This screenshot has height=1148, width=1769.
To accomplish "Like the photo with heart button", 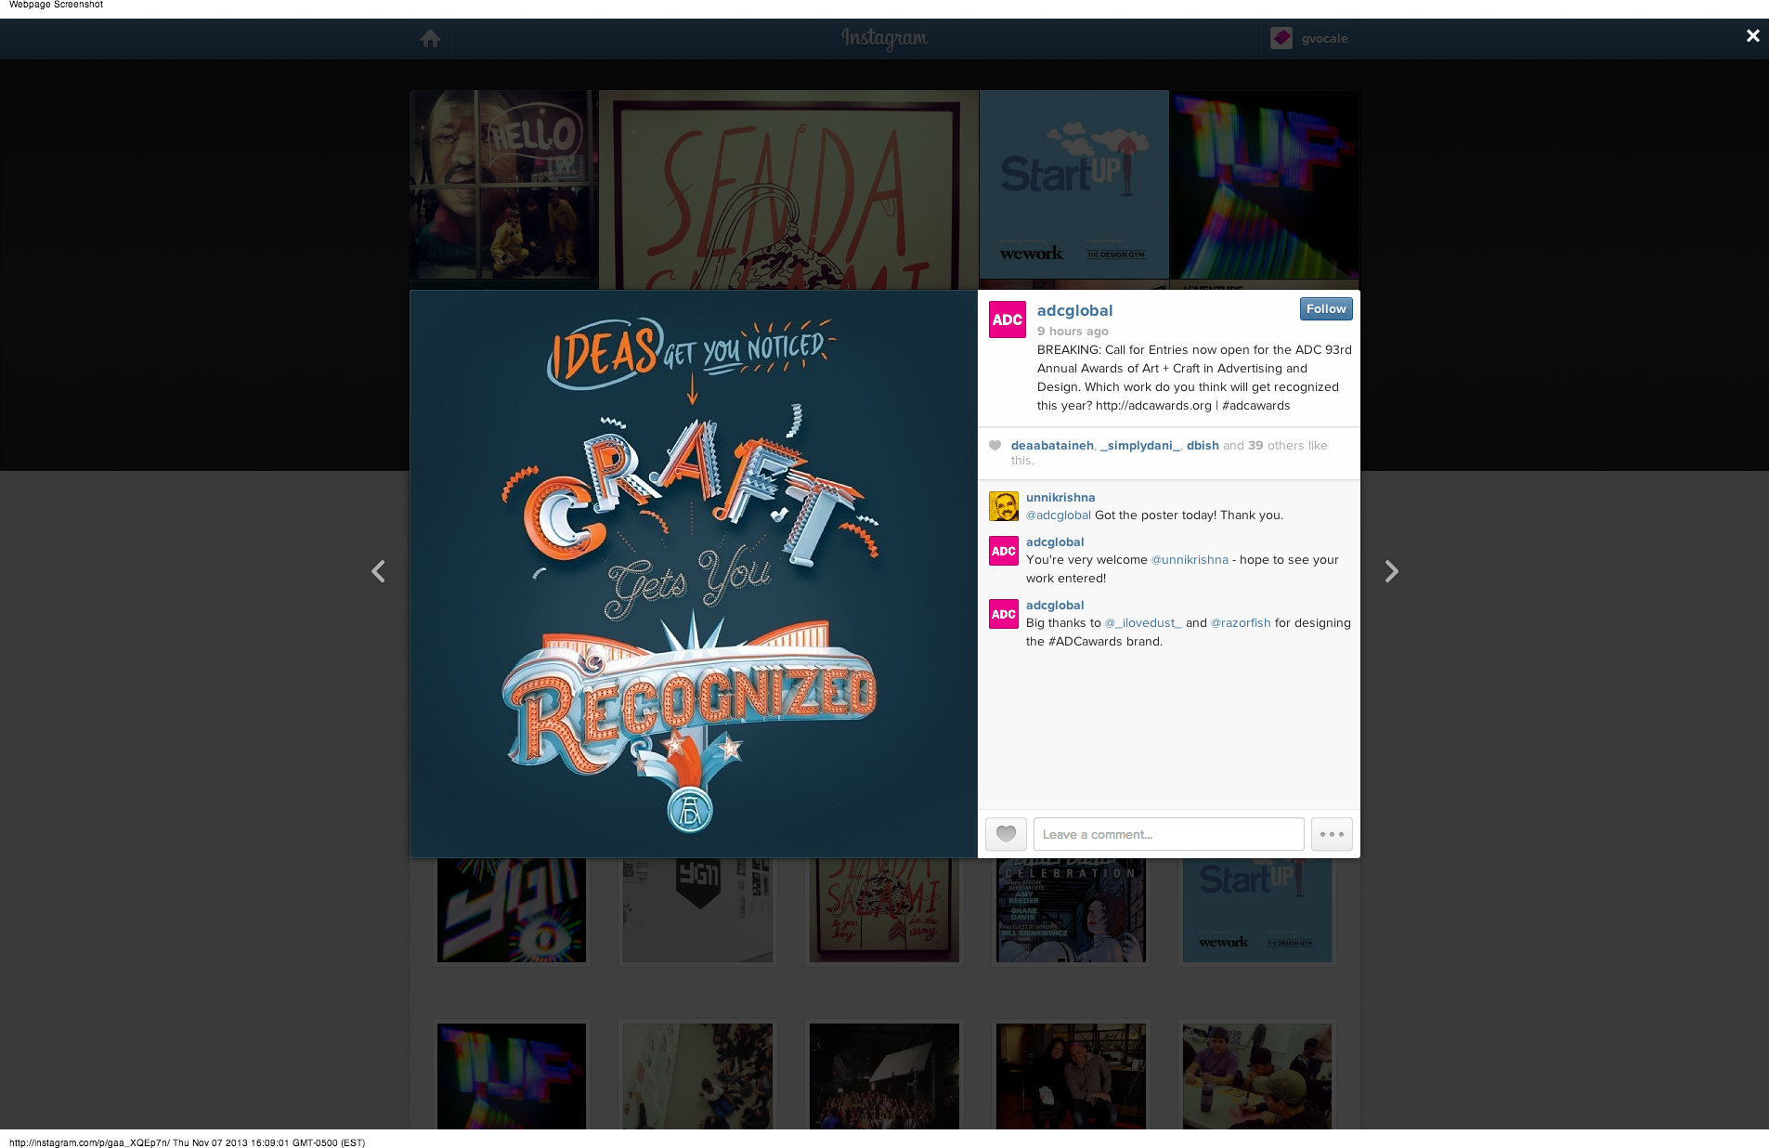I will pyautogui.click(x=1006, y=834).
